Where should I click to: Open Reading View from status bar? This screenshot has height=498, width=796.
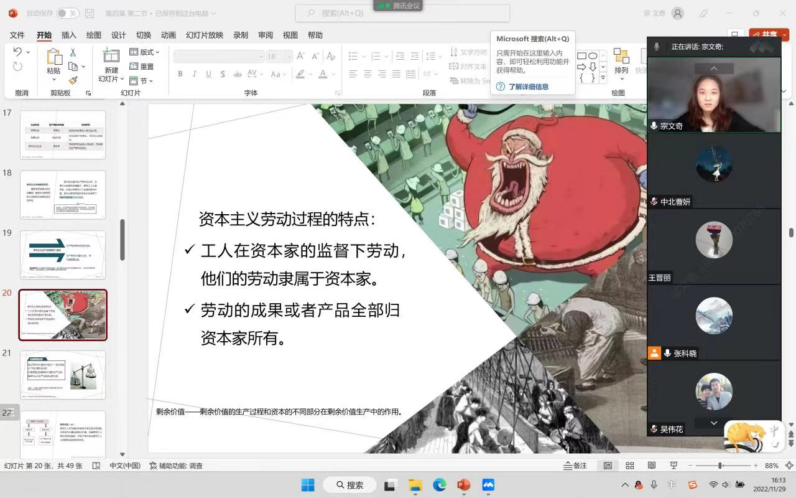(x=651, y=466)
